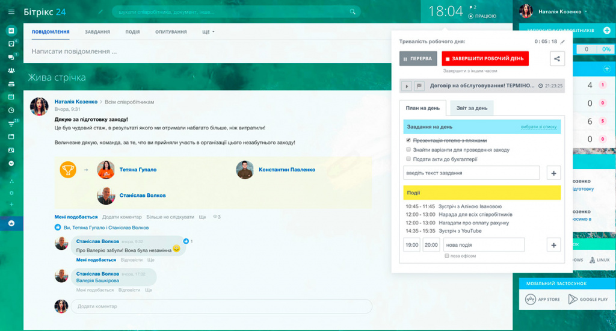Click the введіть текст завдання field
This screenshot has width=616, height=331.
click(x=472, y=173)
